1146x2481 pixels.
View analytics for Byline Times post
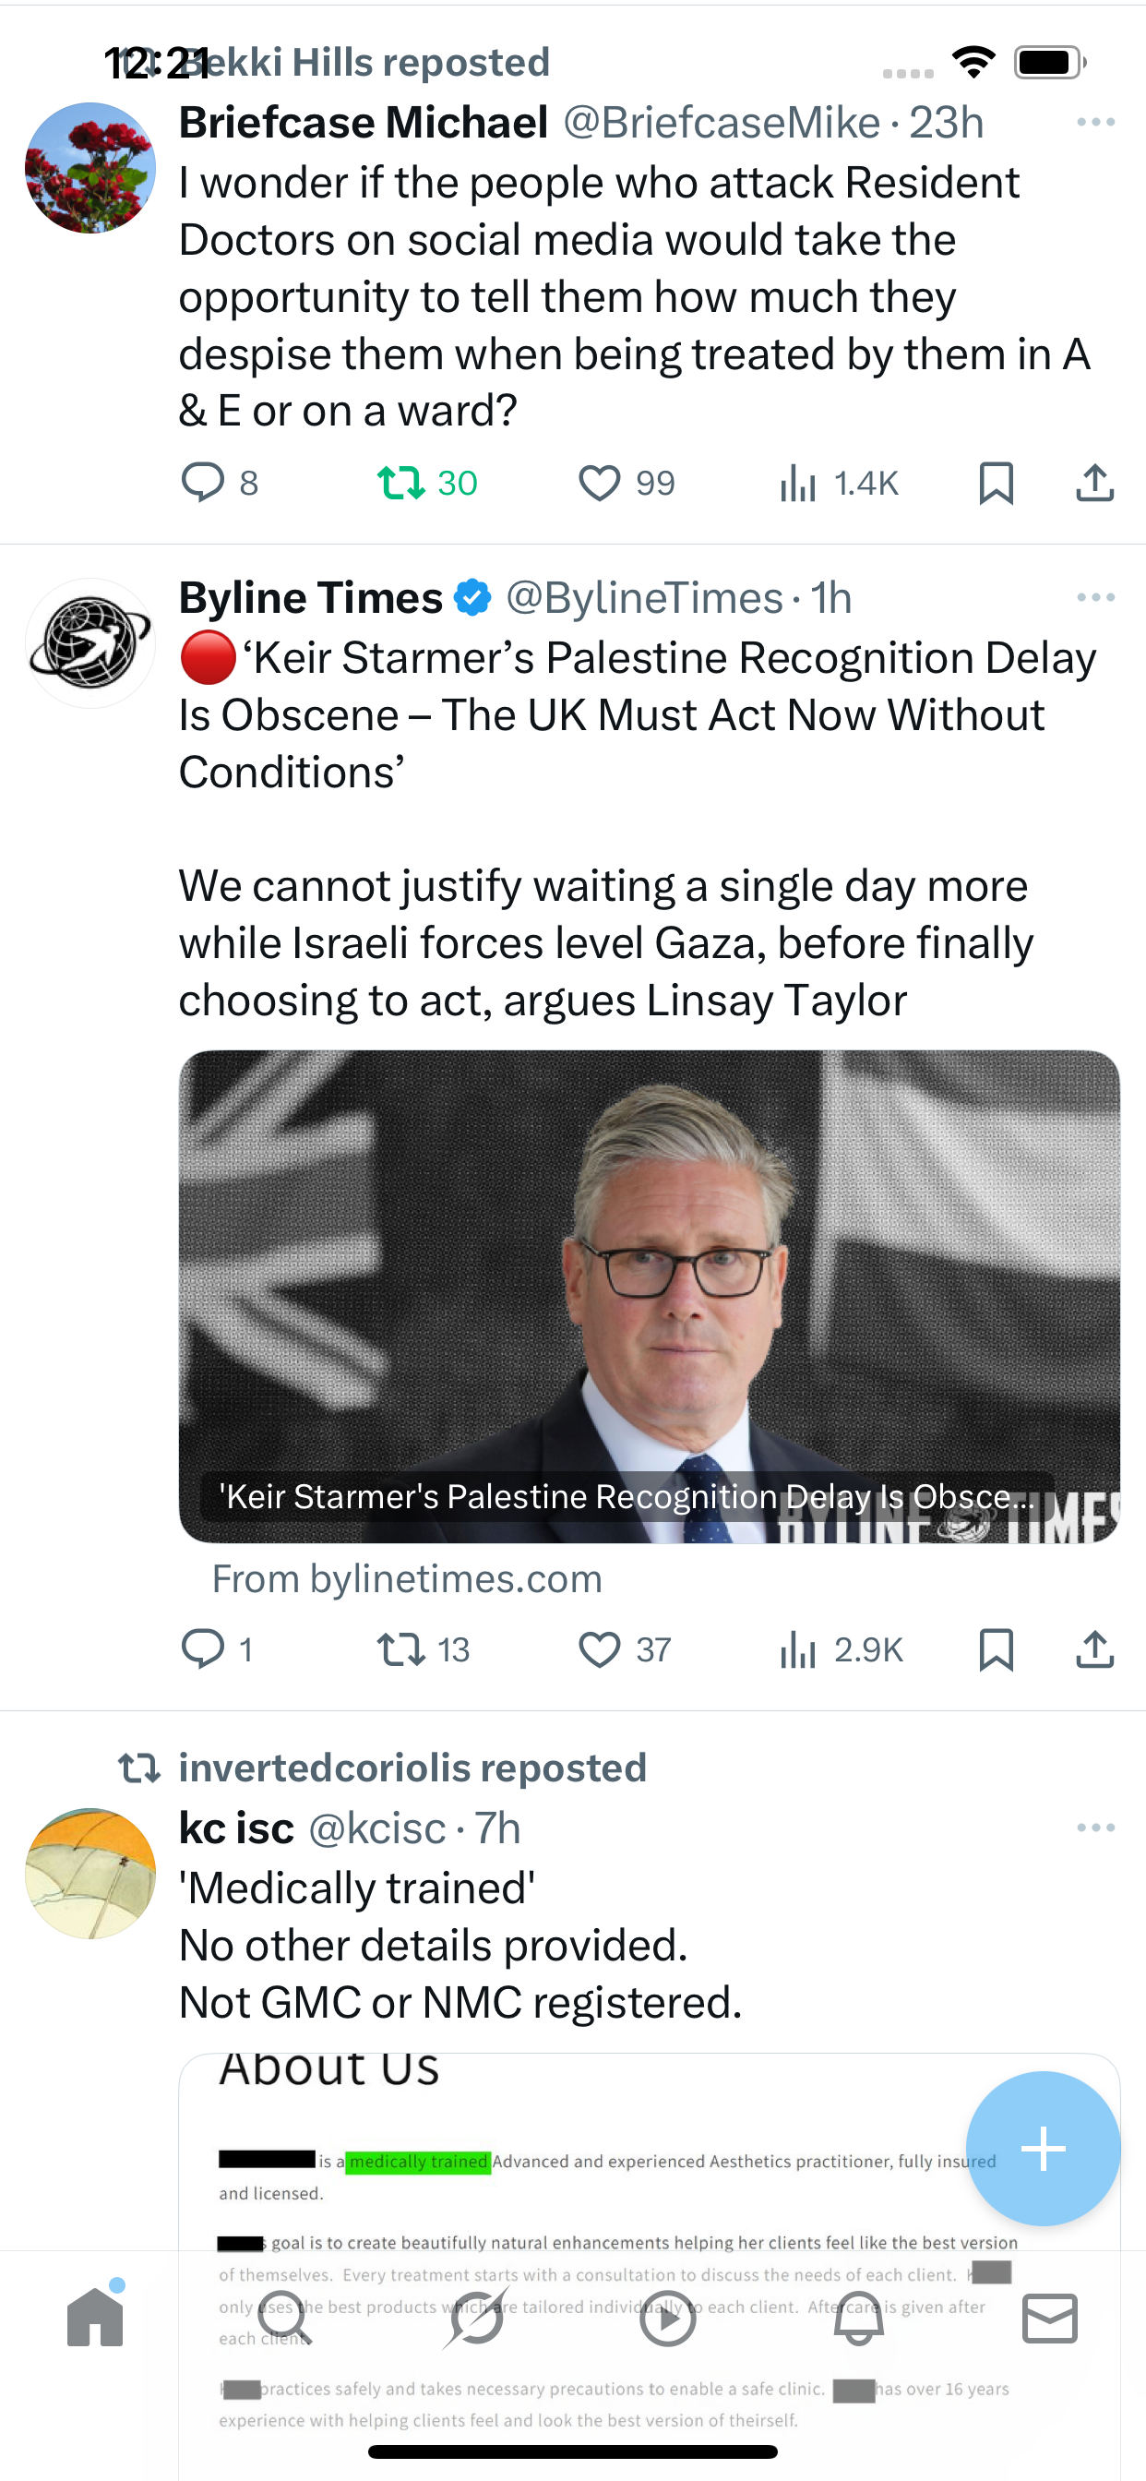pos(799,1648)
